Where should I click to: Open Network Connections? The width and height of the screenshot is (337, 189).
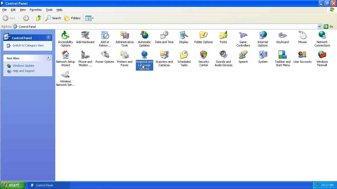(x=322, y=39)
